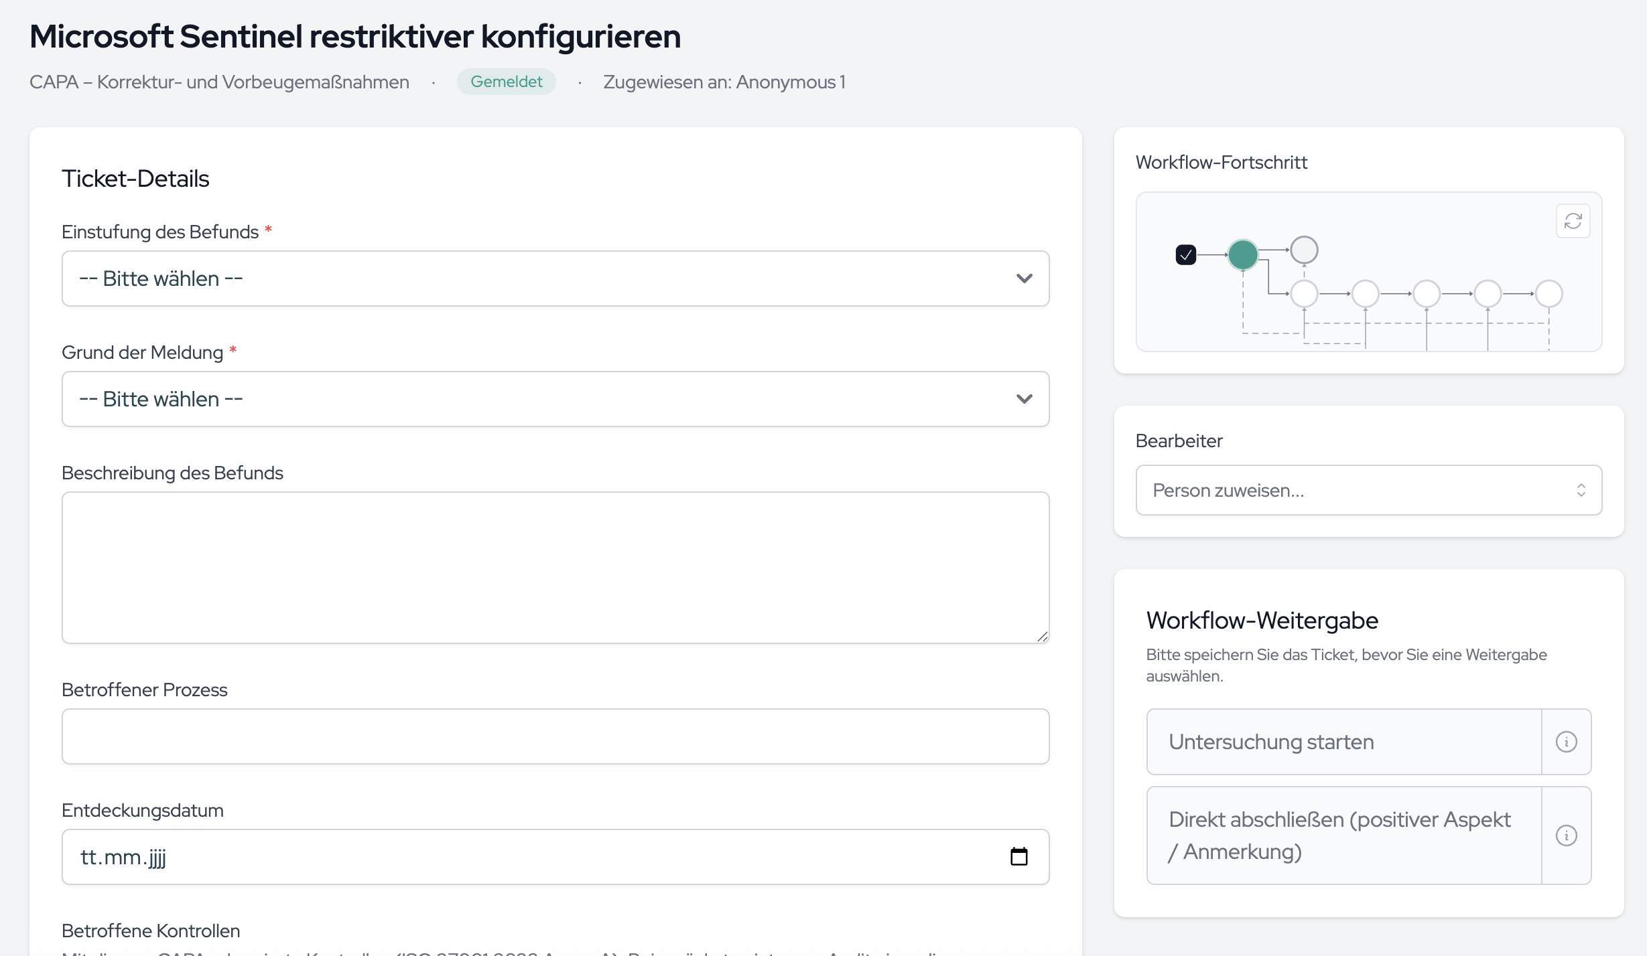Select the green active workflow node
1647x956 pixels.
coord(1242,254)
